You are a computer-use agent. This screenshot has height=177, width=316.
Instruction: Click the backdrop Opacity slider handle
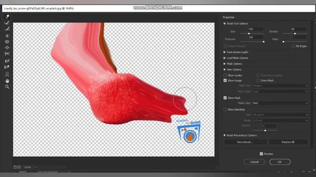coord(265,130)
